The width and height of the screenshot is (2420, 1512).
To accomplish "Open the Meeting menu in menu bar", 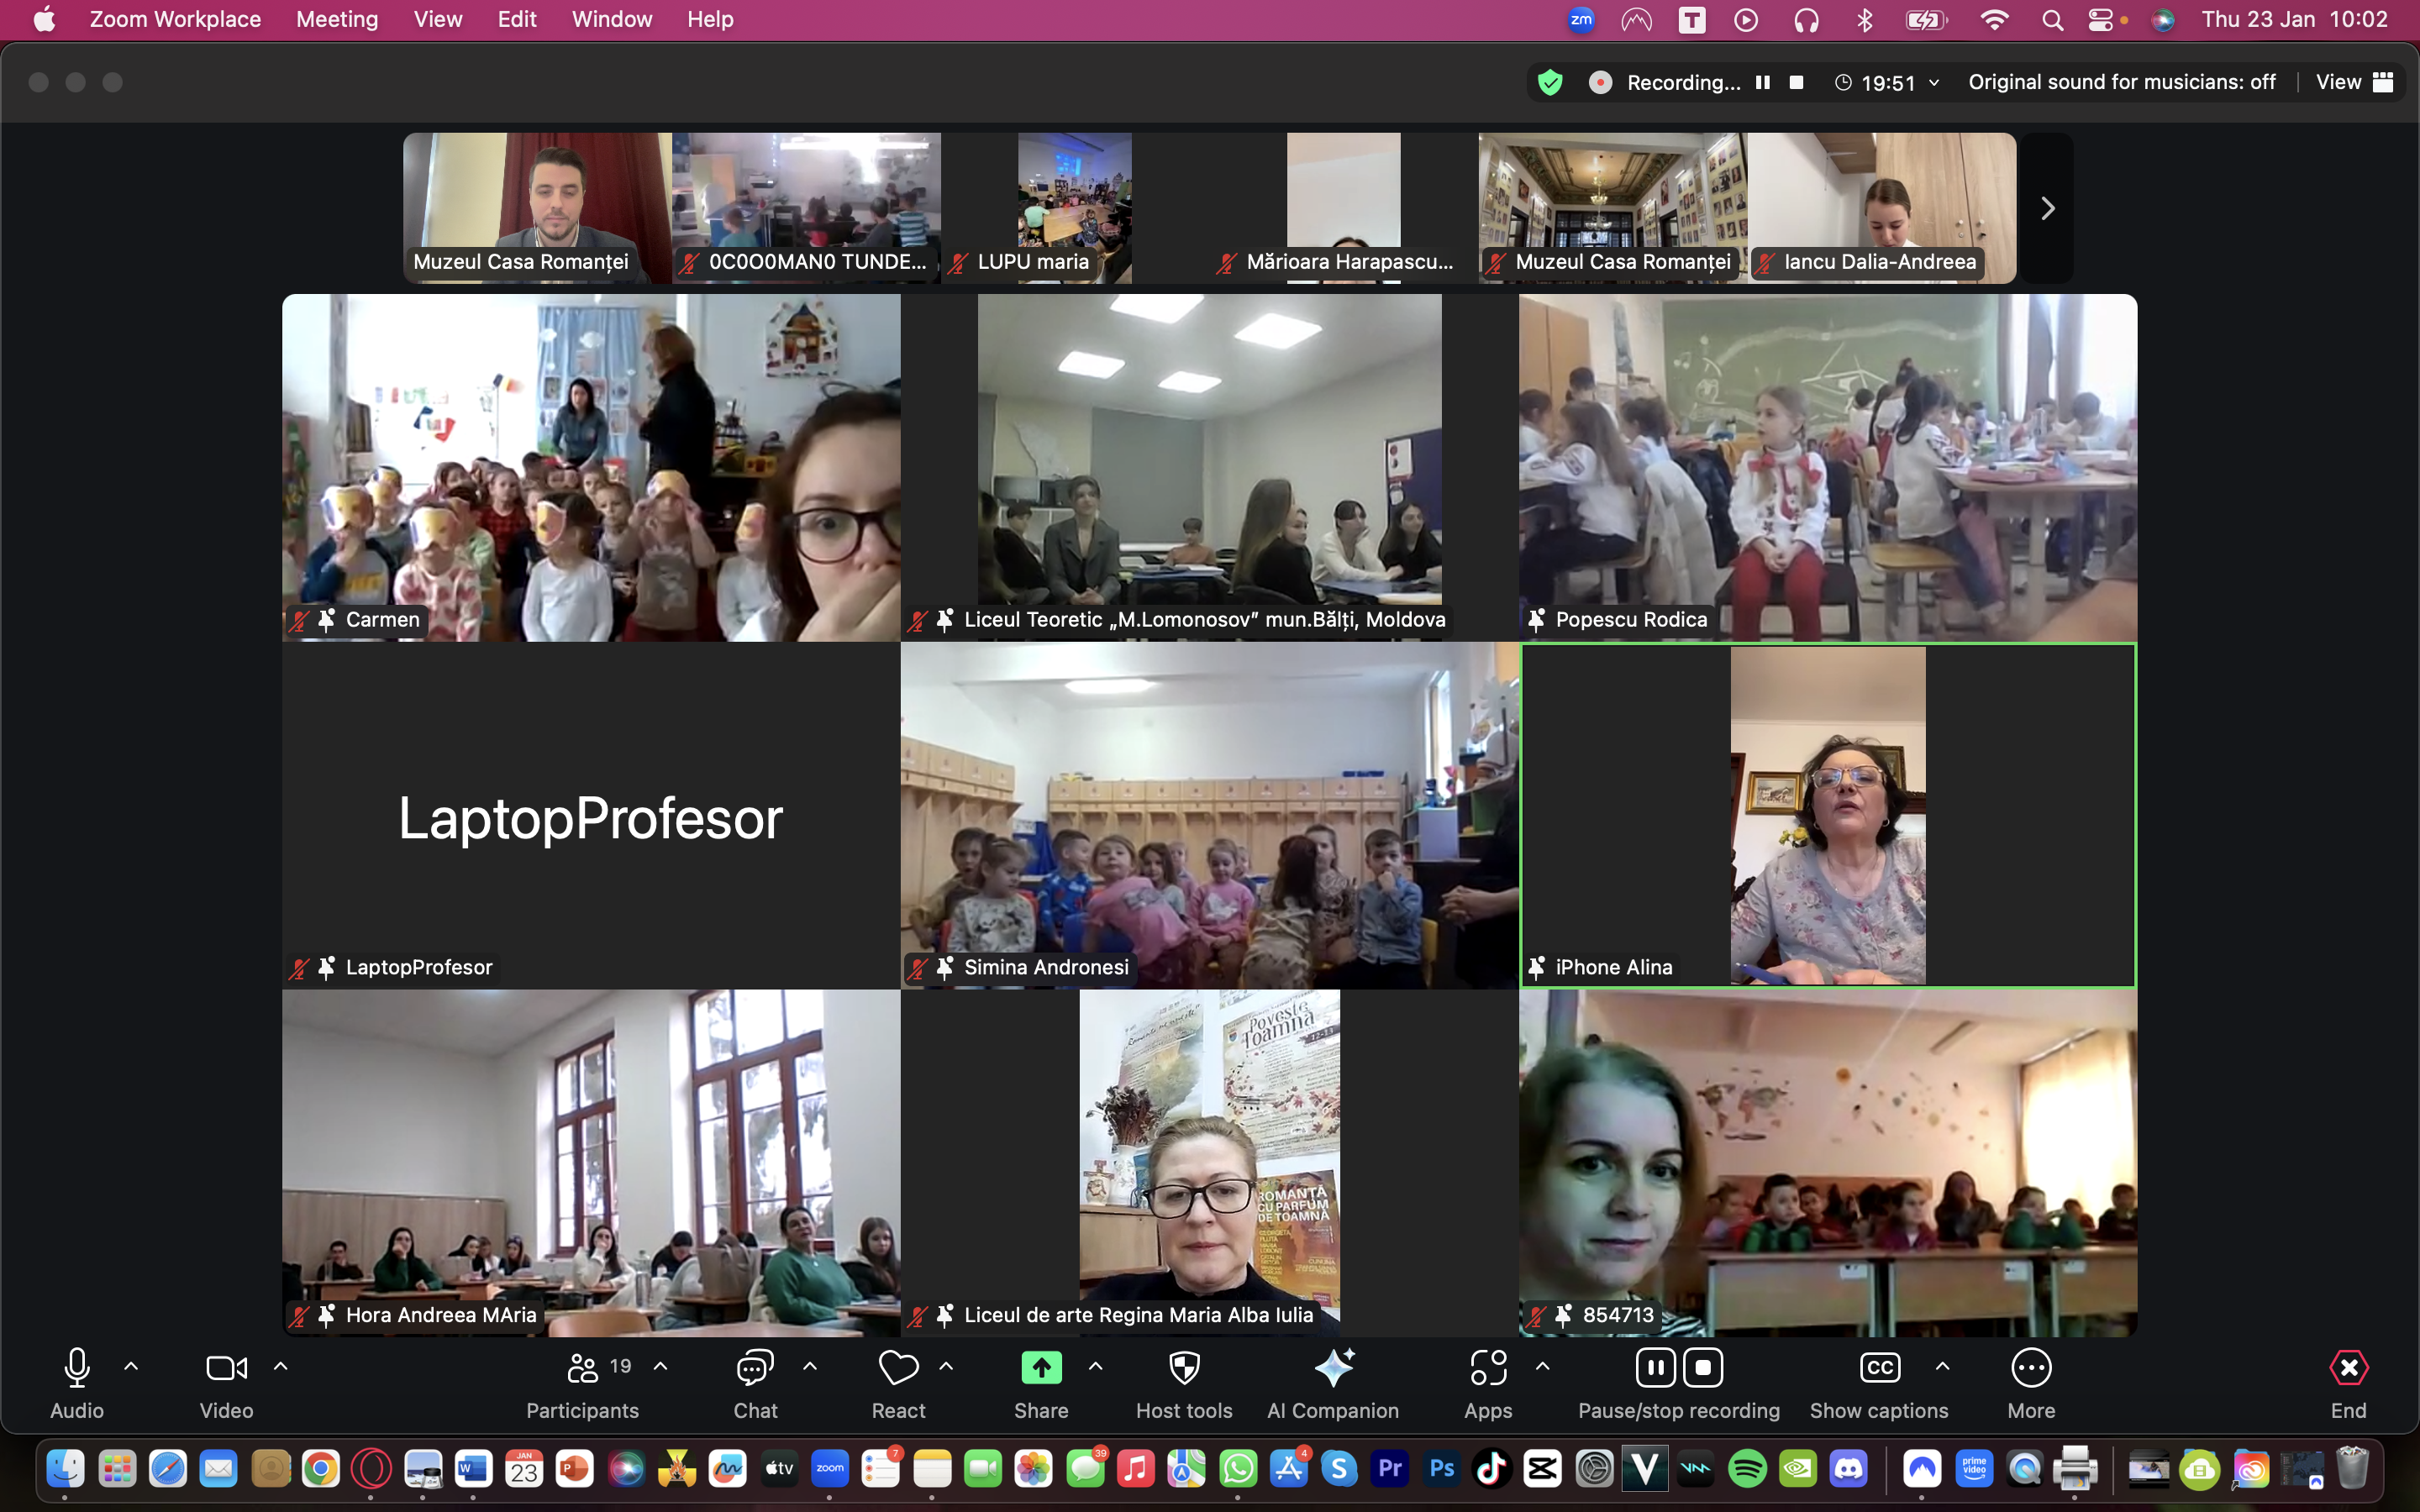I will 337,19.
